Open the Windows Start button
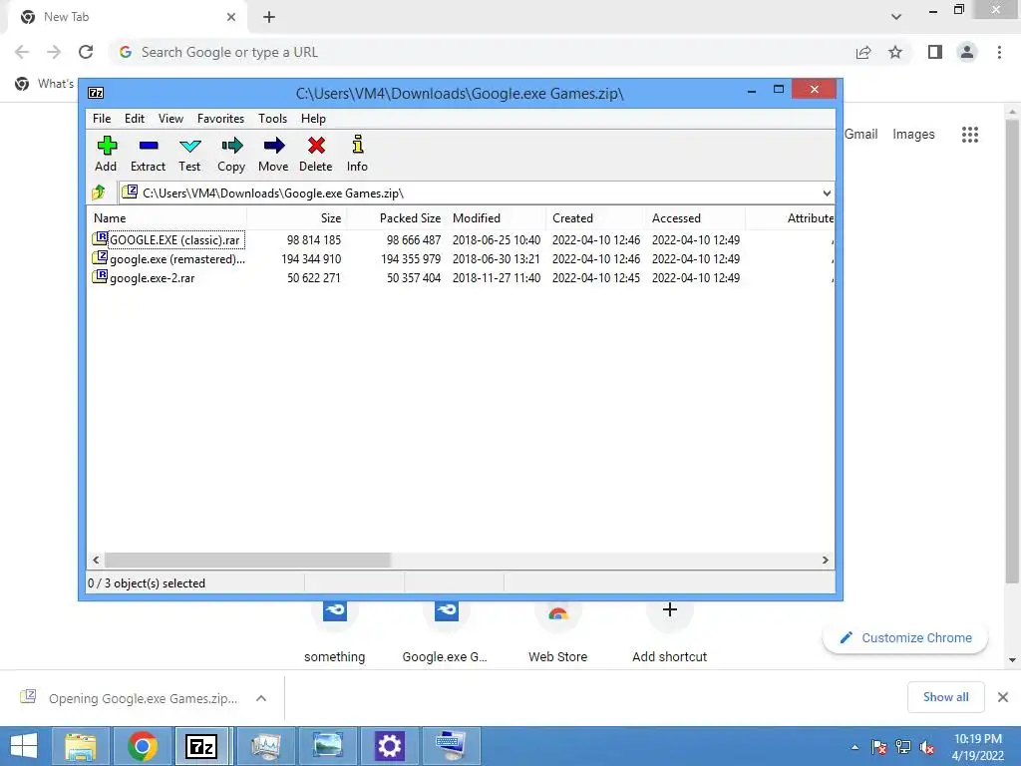1021x766 pixels. coord(24,746)
